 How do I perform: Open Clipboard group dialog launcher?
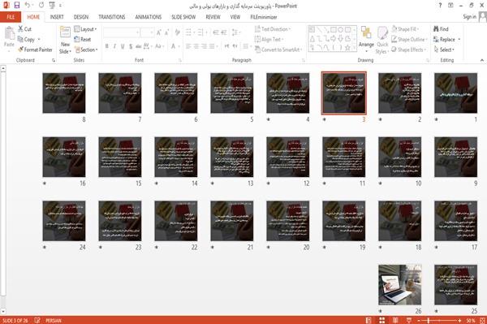coord(54,60)
